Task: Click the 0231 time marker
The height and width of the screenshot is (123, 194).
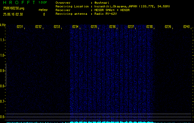Action: [x=20, y=27]
